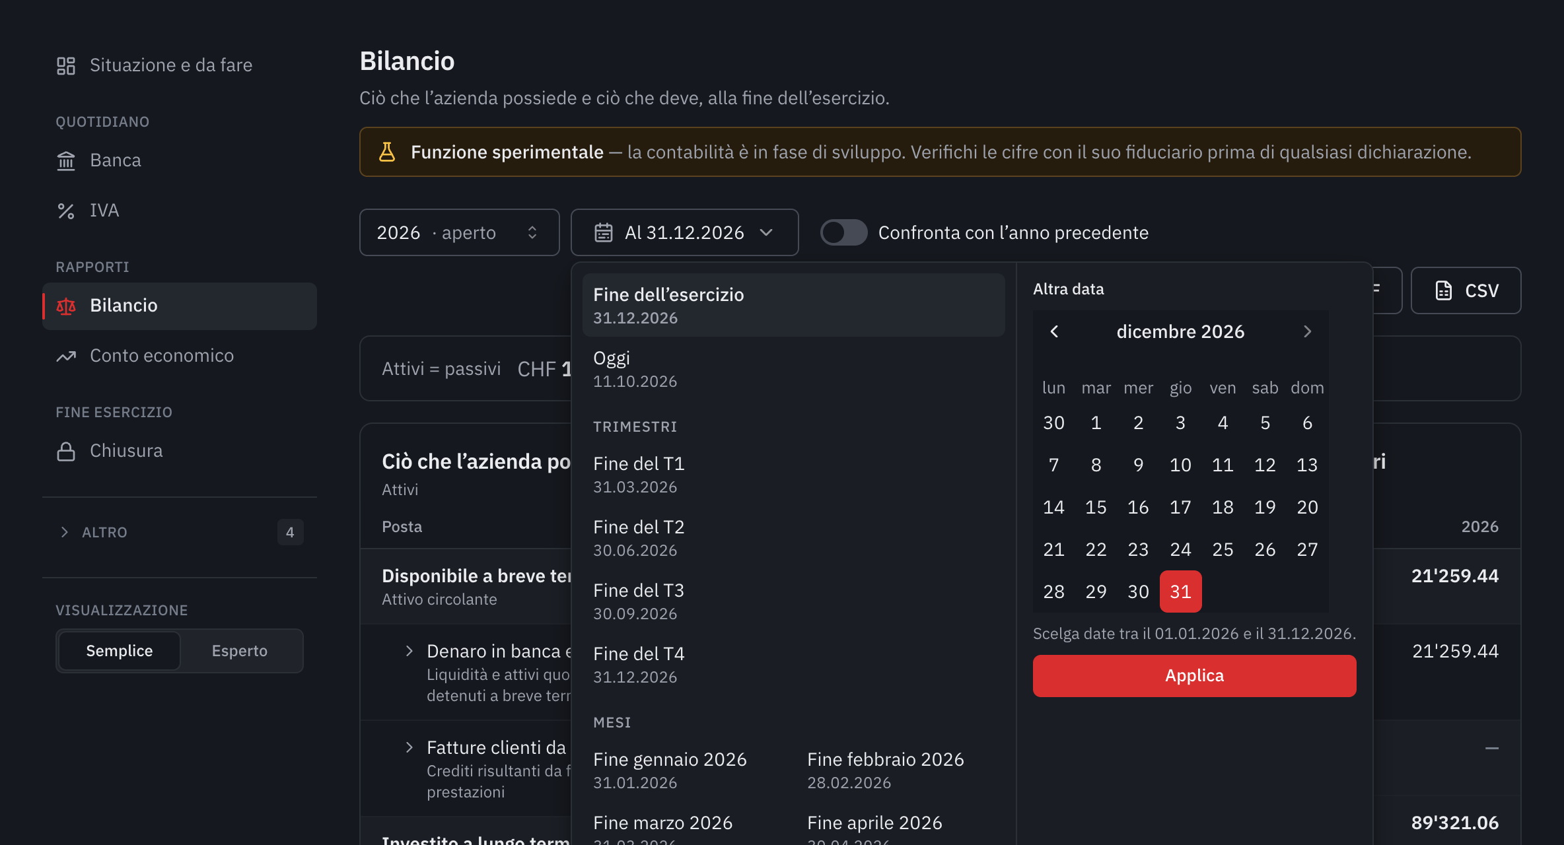Select Fine gennaio 2026 month end
Screen dimensions: 1564x845
point(688,770)
